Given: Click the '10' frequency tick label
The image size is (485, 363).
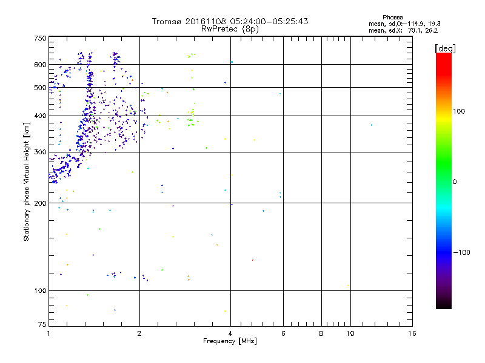Looking at the screenshot, I should pos(350,333).
